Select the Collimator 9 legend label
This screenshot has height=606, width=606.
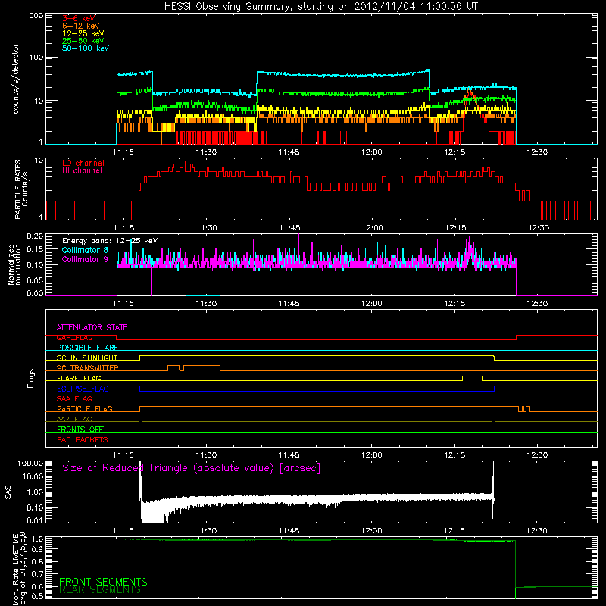[x=85, y=259]
